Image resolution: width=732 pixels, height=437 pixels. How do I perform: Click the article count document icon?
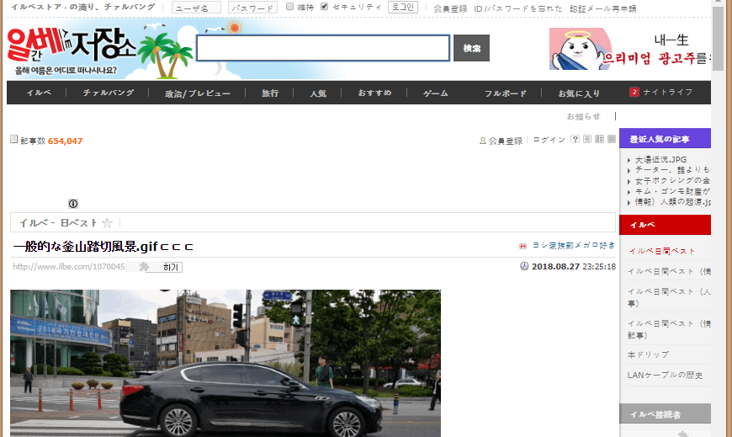pyautogui.click(x=13, y=140)
